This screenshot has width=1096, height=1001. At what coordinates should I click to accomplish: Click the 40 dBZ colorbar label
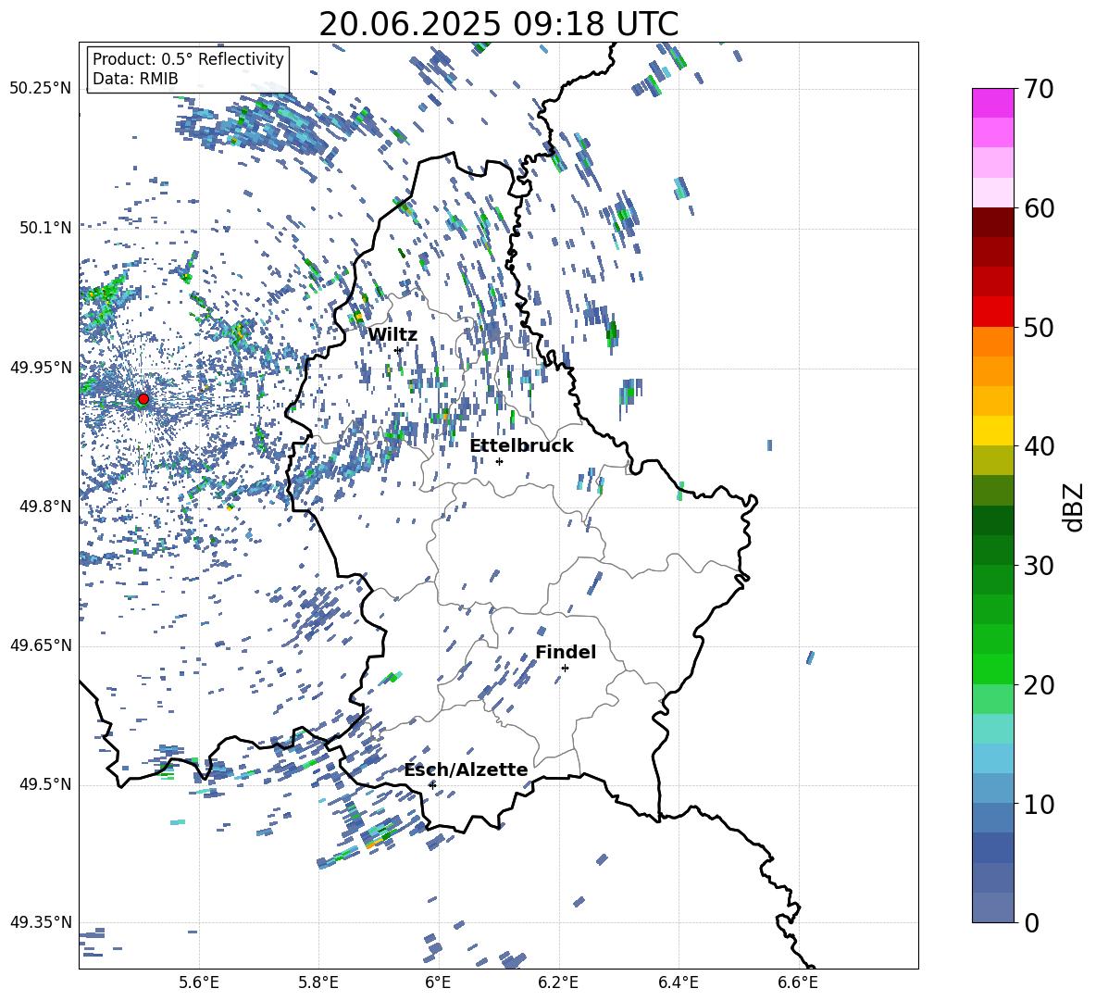(x=1038, y=446)
